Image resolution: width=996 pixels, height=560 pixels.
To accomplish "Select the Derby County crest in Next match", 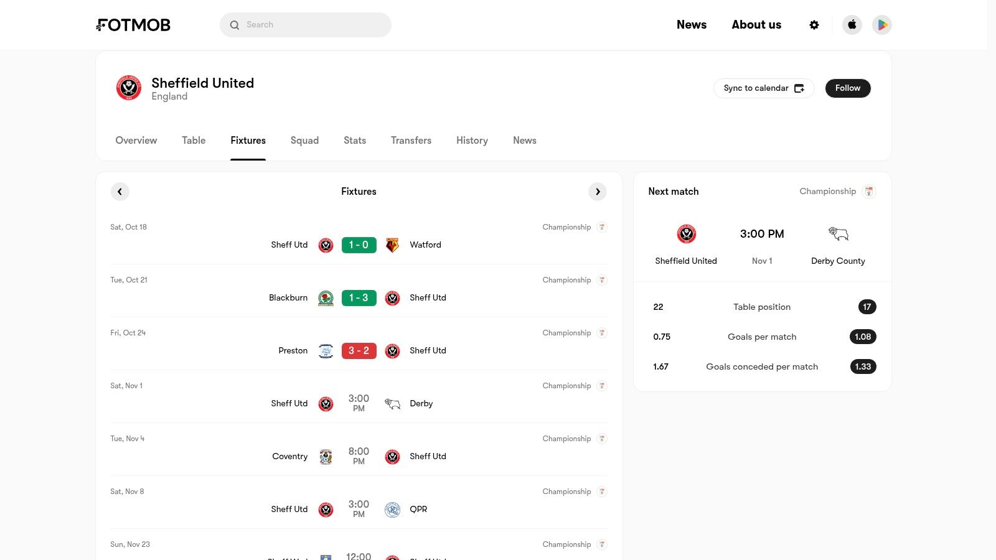I will [837, 234].
